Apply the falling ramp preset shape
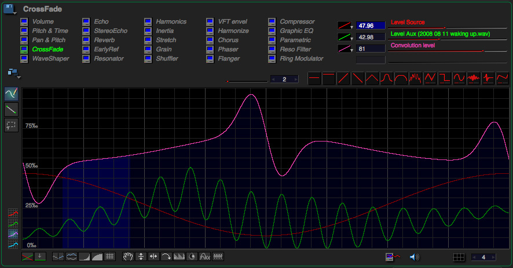Viewport: 513px width, 268px height. tap(358, 79)
